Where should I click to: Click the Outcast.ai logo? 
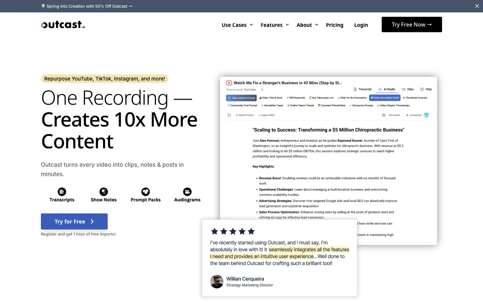63,24
